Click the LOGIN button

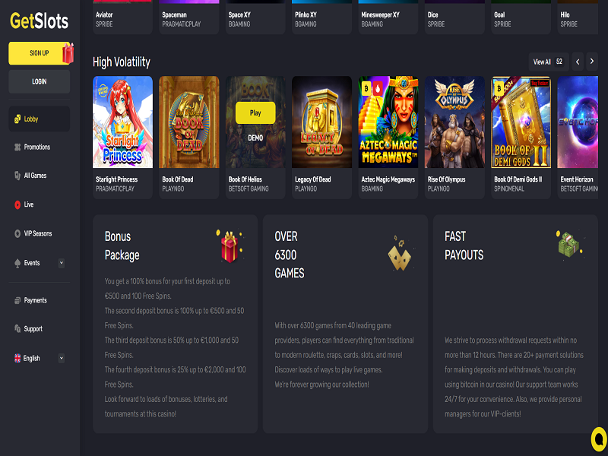pos(40,81)
